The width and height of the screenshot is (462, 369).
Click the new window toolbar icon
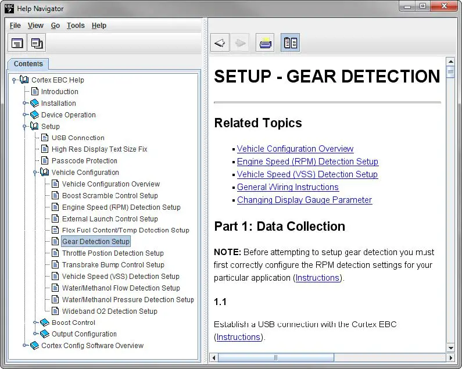[17, 43]
